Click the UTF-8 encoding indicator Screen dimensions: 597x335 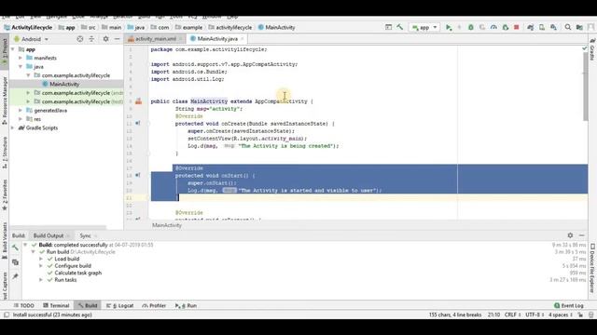(x=535, y=315)
